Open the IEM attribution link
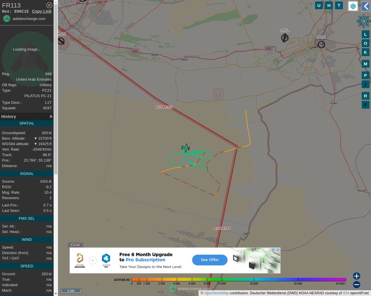 (x=346, y=293)
